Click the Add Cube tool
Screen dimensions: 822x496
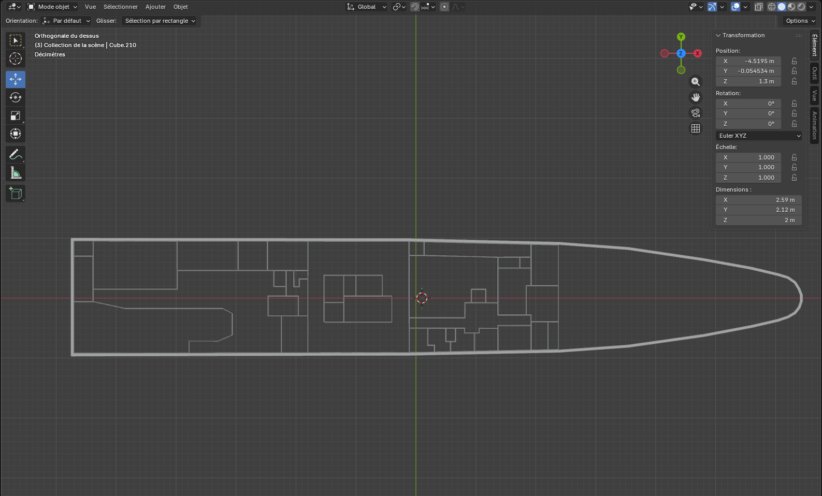point(16,194)
